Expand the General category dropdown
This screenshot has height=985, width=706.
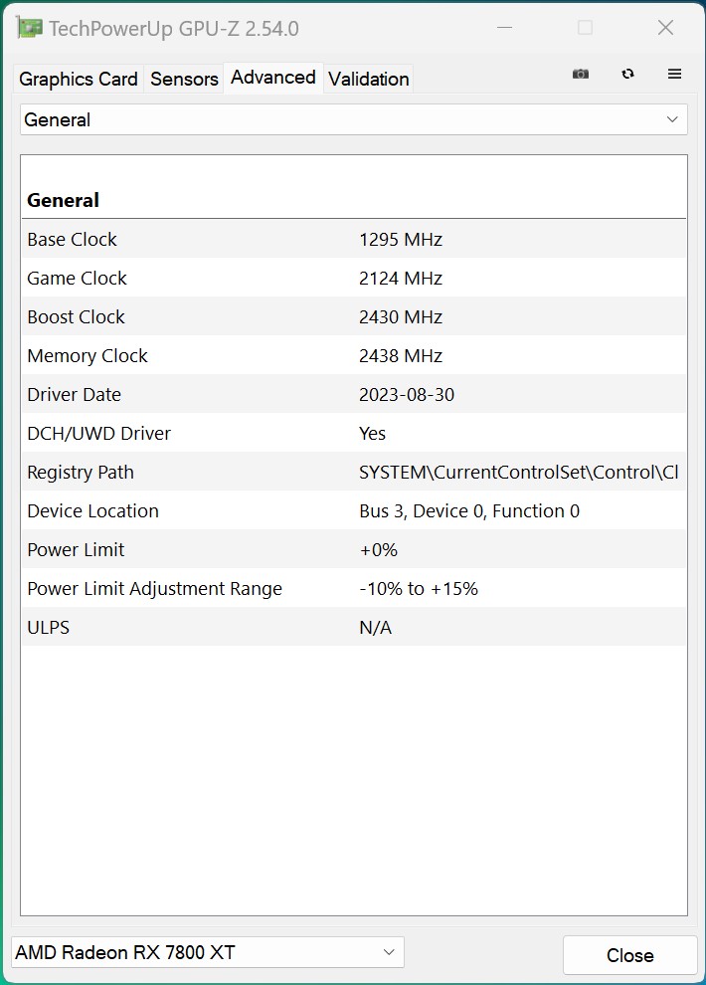pyautogui.click(x=353, y=120)
